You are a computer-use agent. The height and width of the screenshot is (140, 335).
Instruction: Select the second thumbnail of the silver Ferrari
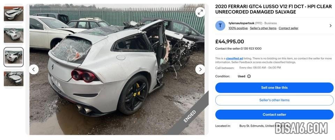click(x=14, y=35)
